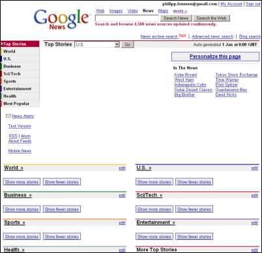262x253 pixels.
Task: Open the West Ham news topic
Action: (x=184, y=79)
